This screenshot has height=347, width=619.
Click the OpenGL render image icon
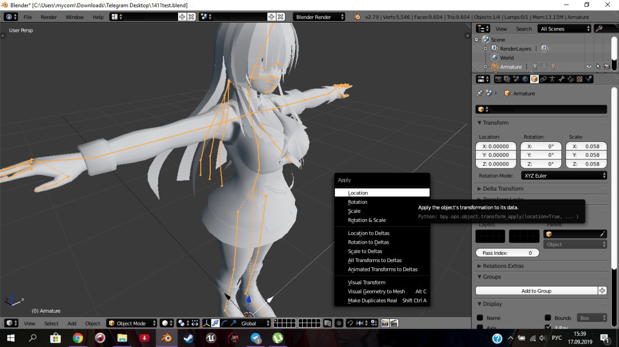coord(385,323)
